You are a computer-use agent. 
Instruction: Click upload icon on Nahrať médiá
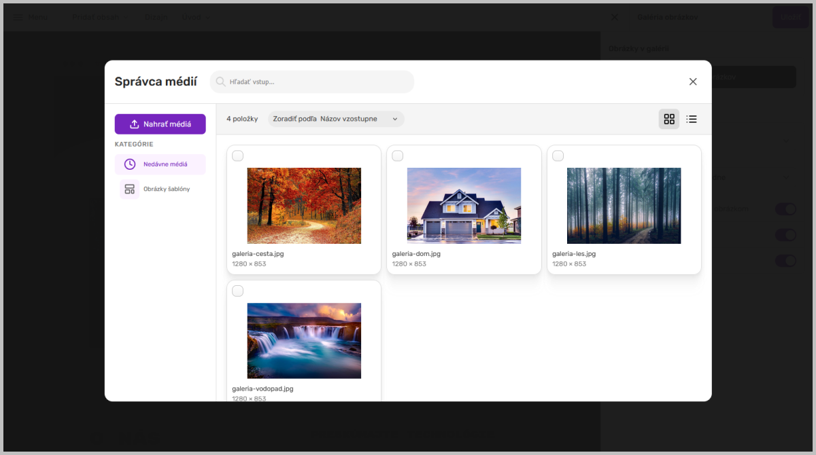tap(135, 124)
